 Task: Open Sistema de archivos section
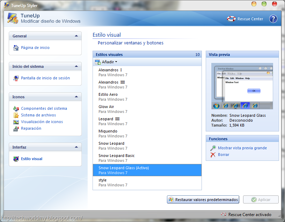(x=38, y=115)
